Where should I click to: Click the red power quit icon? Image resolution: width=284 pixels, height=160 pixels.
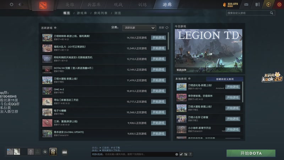tap(279, 5)
